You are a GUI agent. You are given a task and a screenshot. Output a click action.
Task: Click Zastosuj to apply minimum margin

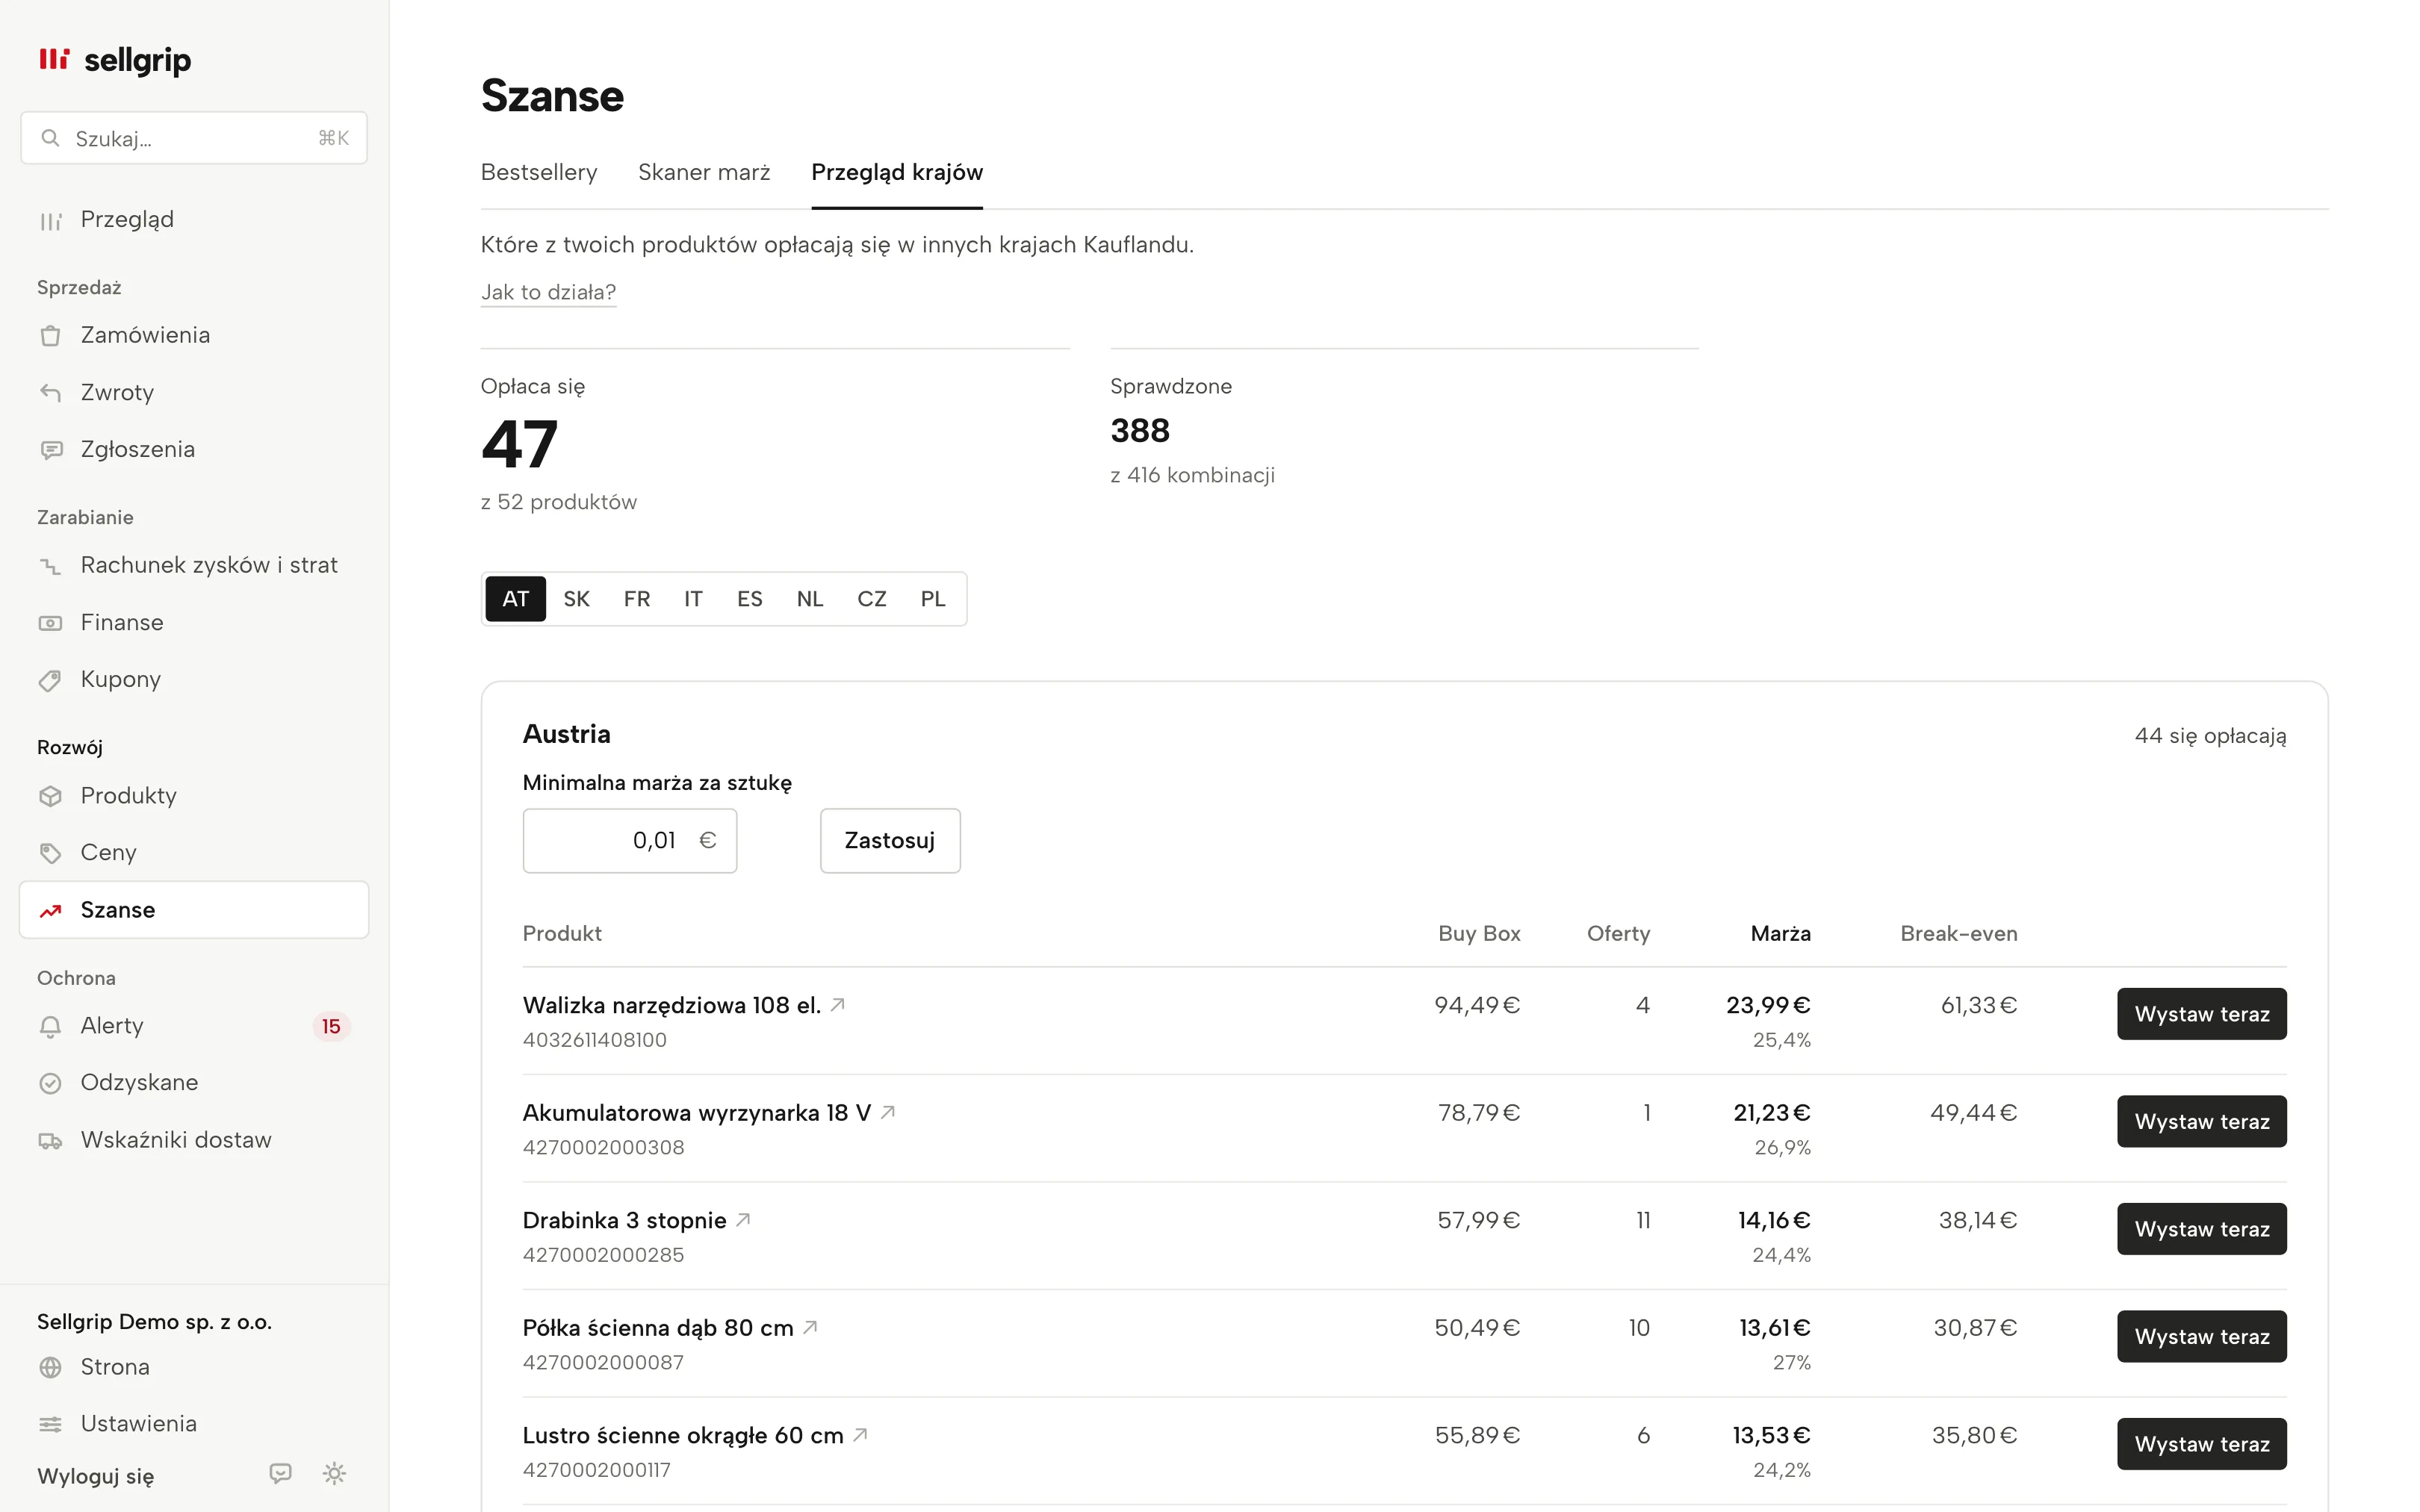(x=890, y=840)
